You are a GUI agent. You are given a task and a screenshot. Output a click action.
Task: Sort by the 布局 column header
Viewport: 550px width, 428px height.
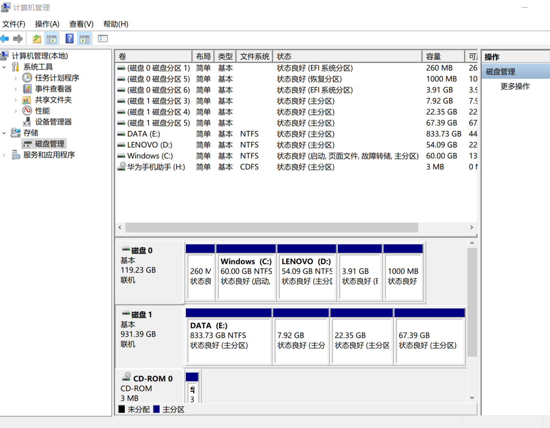(203, 56)
